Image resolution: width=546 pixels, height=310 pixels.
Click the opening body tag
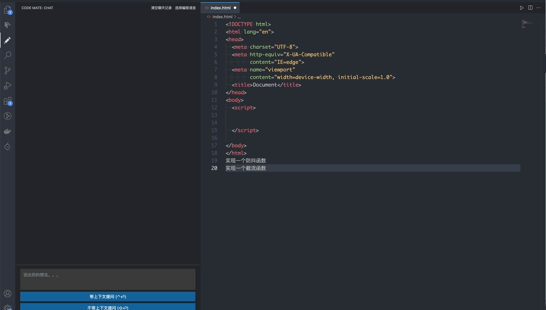click(x=235, y=100)
